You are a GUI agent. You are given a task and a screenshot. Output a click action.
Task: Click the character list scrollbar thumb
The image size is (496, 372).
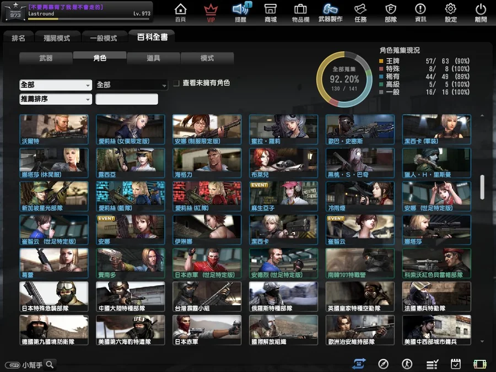tap(482, 187)
